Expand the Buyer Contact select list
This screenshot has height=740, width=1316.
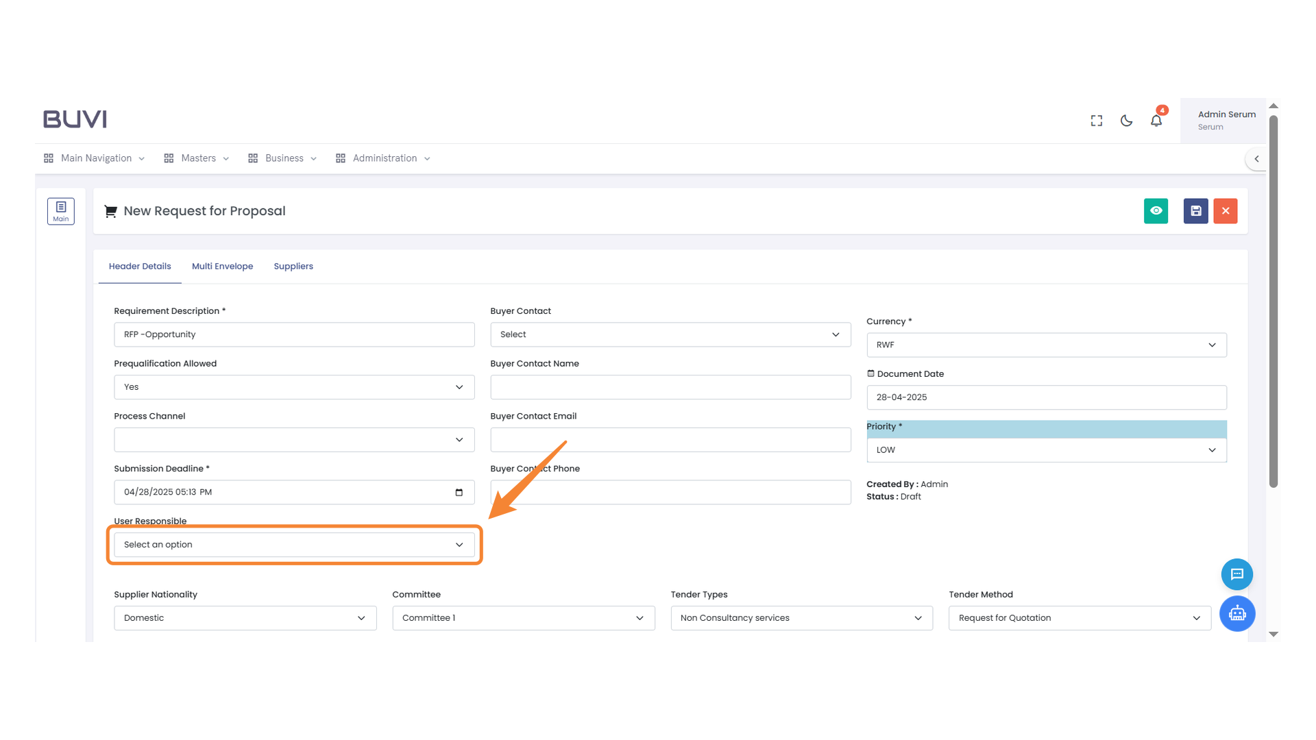click(x=670, y=334)
